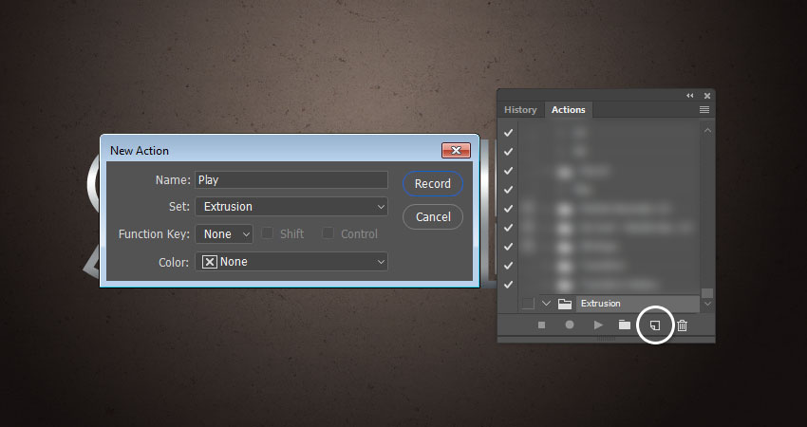Click the Stop playing/recording square icon

coord(541,325)
